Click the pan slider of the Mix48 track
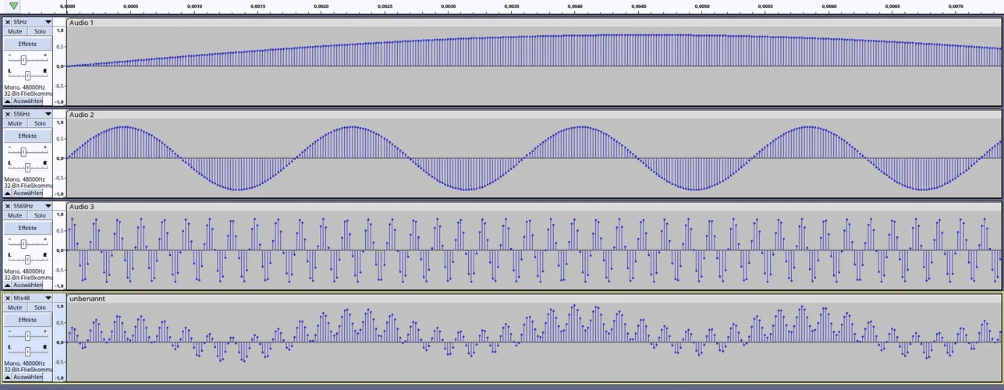1004x390 pixels. (x=27, y=351)
